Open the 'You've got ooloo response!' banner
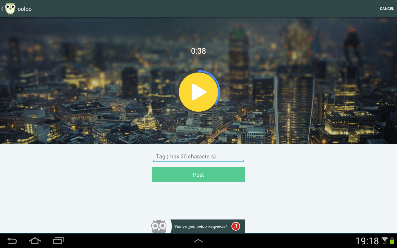Image resolution: width=397 pixels, height=248 pixels. click(208, 226)
